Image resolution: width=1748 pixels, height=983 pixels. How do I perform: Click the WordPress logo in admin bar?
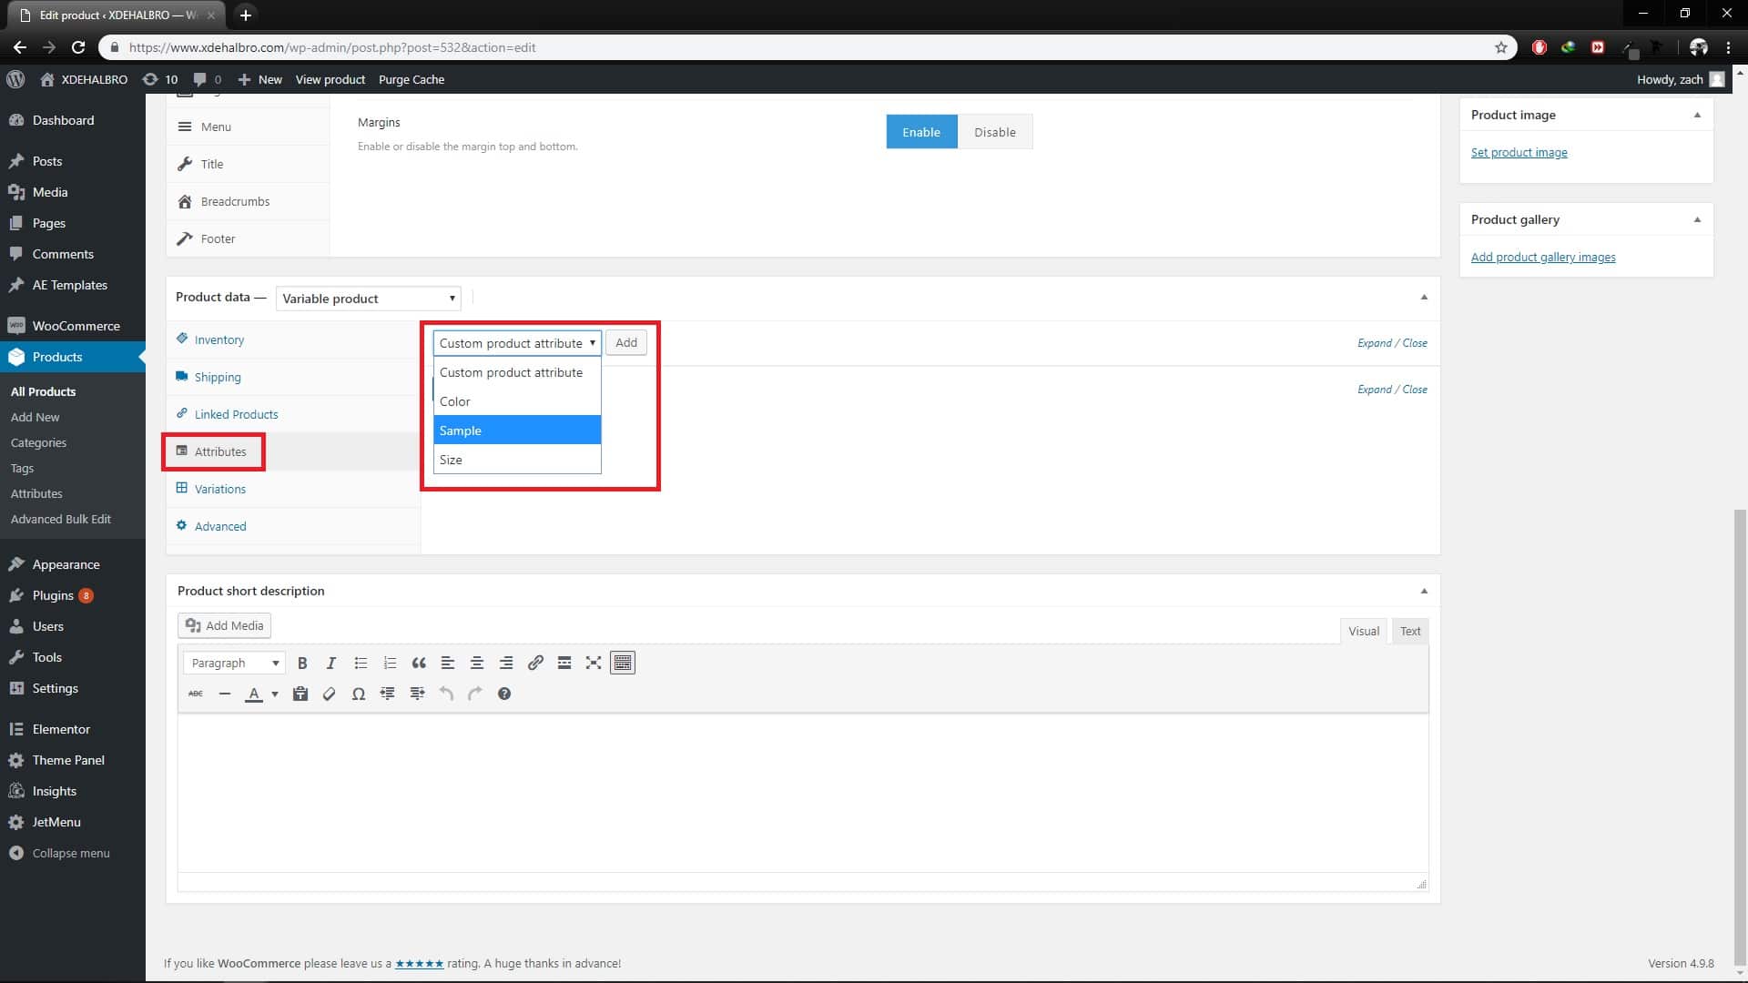click(x=15, y=79)
